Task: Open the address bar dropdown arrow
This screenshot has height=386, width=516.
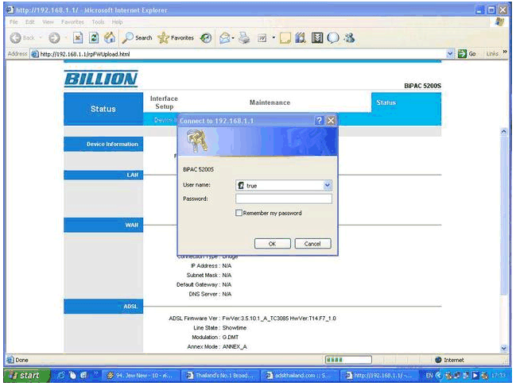Action: pyautogui.click(x=450, y=53)
